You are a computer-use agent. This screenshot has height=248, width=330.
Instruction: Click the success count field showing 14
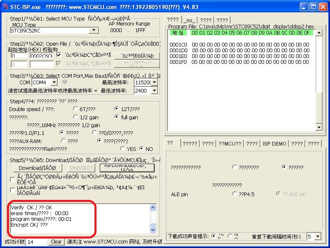[36, 242]
